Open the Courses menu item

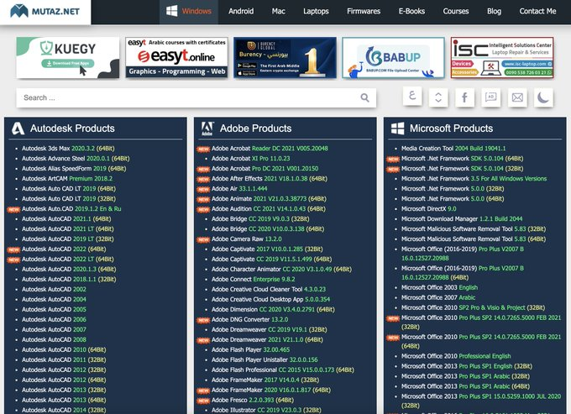(x=456, y=11)
